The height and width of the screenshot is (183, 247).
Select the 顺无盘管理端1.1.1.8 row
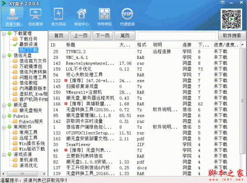tap(144, 115)
